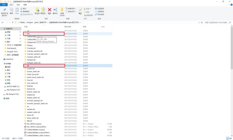Switch to the Share ribbon tab

18,5
